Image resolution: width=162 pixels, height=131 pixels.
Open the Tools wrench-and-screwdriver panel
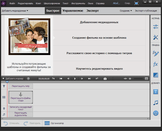coord(155,38)
